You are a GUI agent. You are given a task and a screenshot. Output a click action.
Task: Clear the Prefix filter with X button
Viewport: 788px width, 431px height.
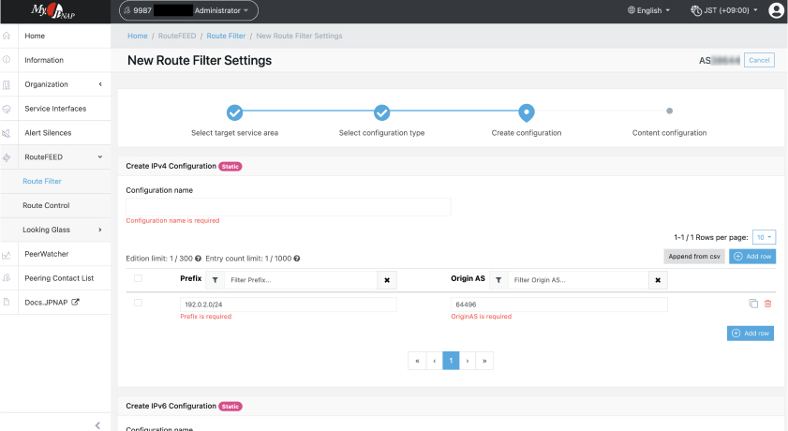388,279
